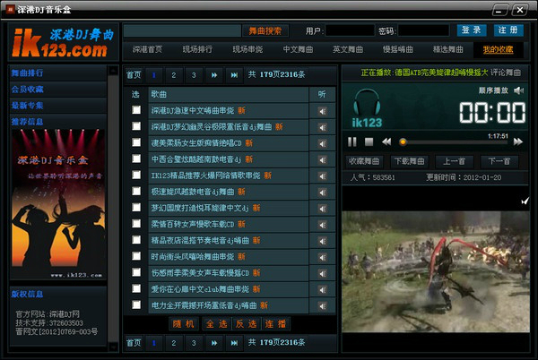Play IK123精品推荐火爆网络情歌串烧 speaker icon
Viewport: 538px width, 360px height.
322,176
